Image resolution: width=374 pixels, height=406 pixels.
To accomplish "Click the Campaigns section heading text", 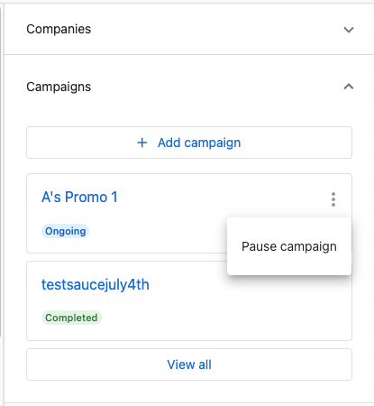I will point(59,87).
